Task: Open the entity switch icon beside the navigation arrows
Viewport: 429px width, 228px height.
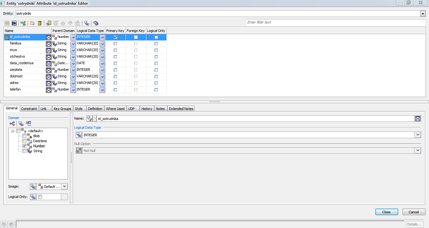Action: click(23, 23)
